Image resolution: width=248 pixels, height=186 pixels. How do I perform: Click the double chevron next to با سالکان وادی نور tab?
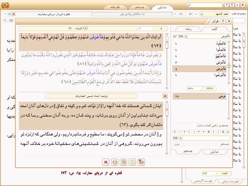175,14
